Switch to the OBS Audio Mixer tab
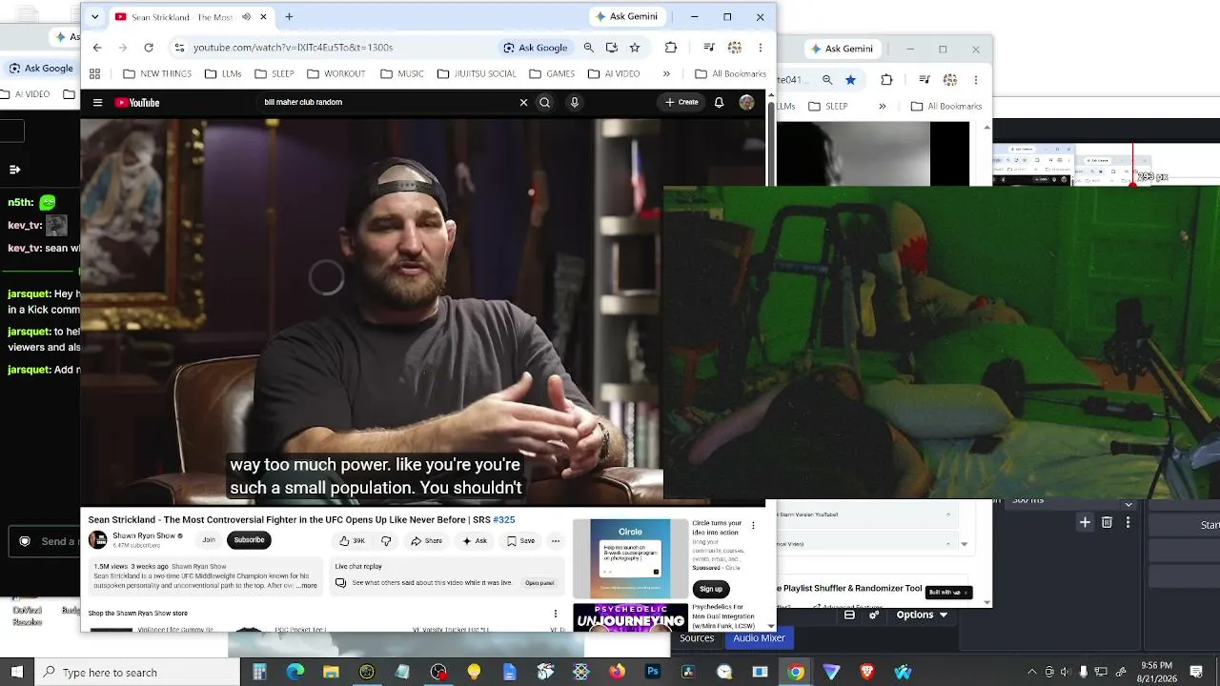The height and width of the screenshot is (686, 1220). click(x=759, y=638)
